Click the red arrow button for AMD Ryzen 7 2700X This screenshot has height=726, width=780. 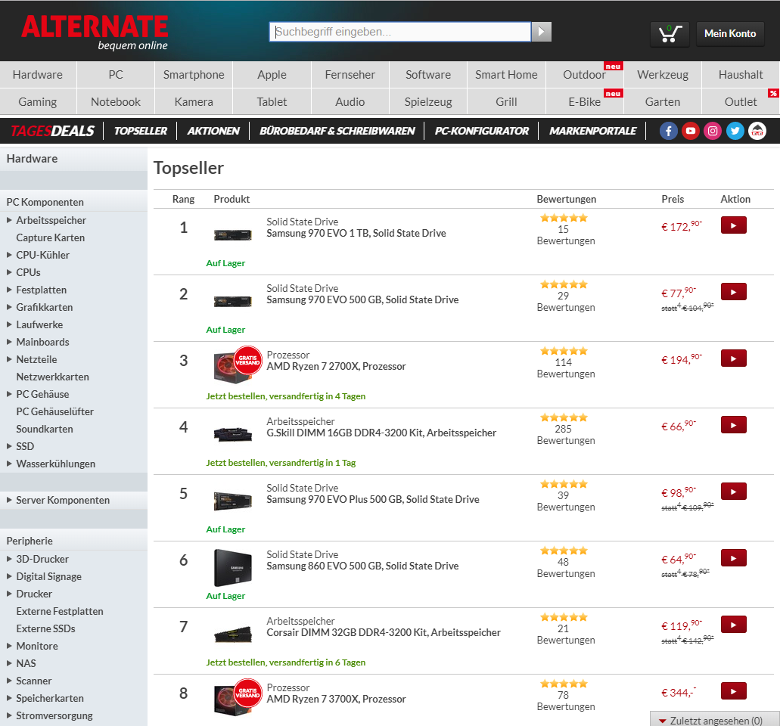click(733, 358)
